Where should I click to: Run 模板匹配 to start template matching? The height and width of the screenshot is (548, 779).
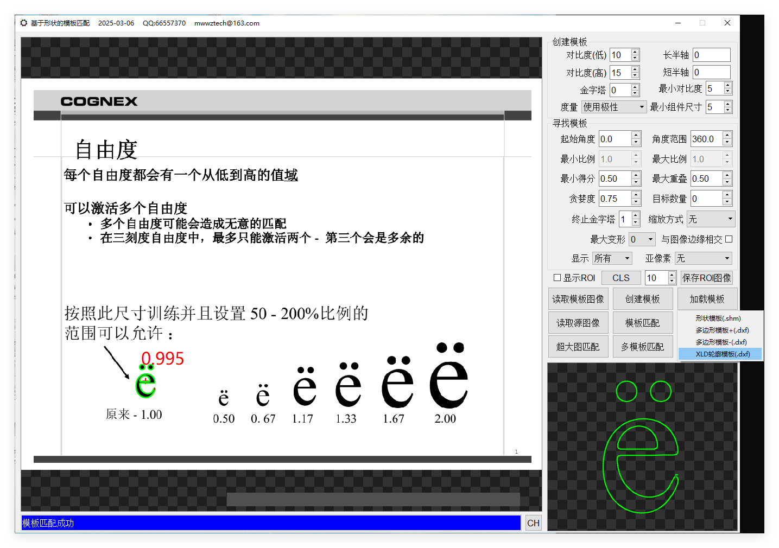coord(643,322)
